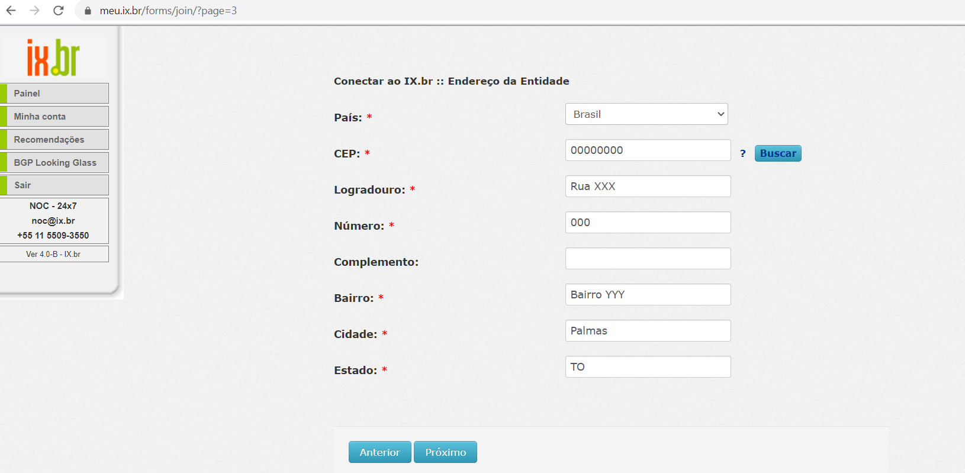The width and height of the screenshot is (965, 473).
Task: Click the NOC - 24x7 text
Action: pyautogui.click(x=53, y=206)
